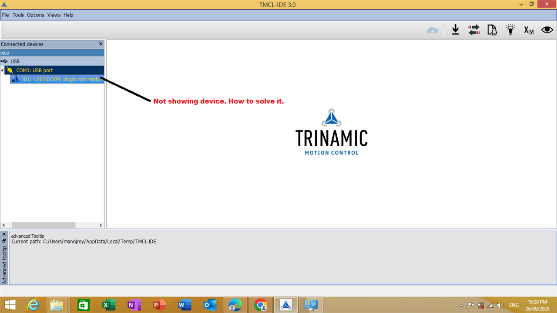Click the TMCL-IDE taskbar button
Viewport: 557px width, 313px height.
286,305
